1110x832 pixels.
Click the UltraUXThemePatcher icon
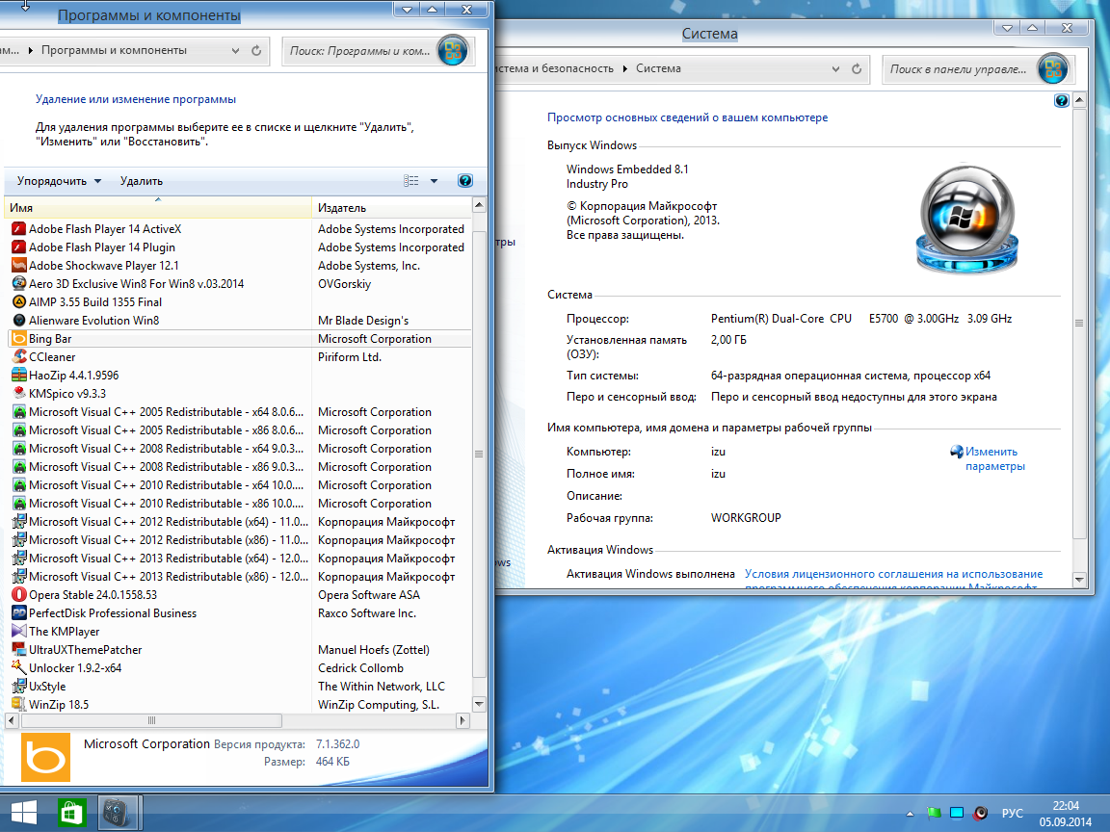point(19,649)
